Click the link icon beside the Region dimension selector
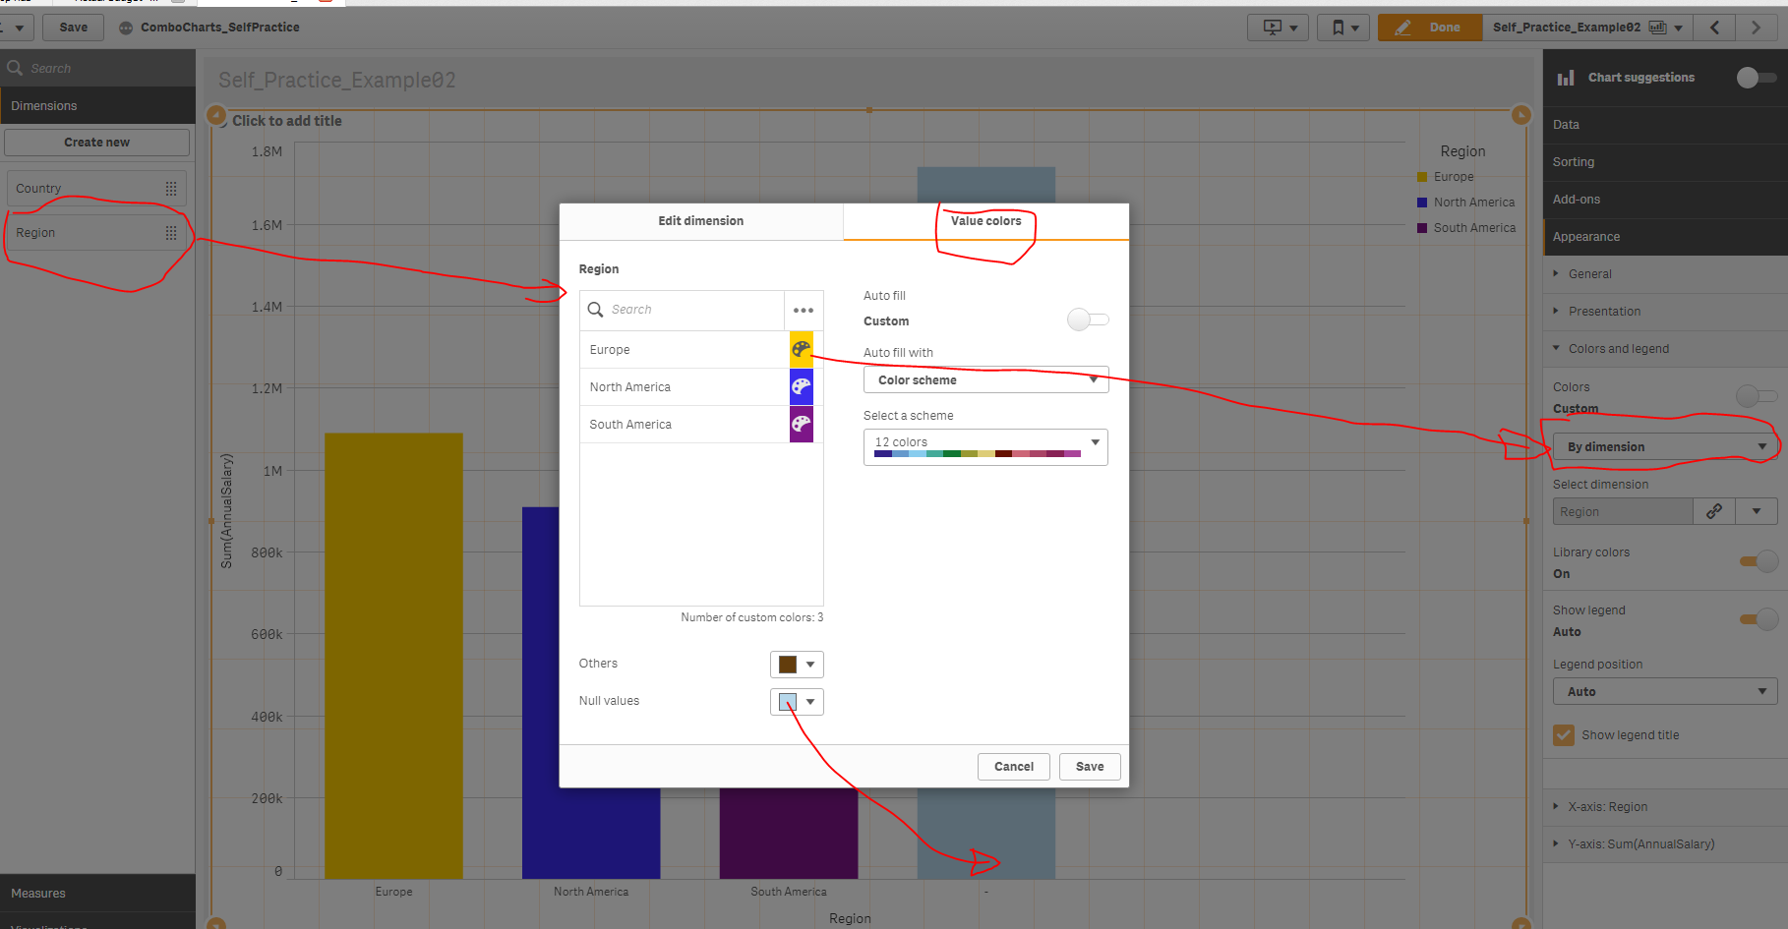The image size is (1788, 929). click(x=1713, y=511)
